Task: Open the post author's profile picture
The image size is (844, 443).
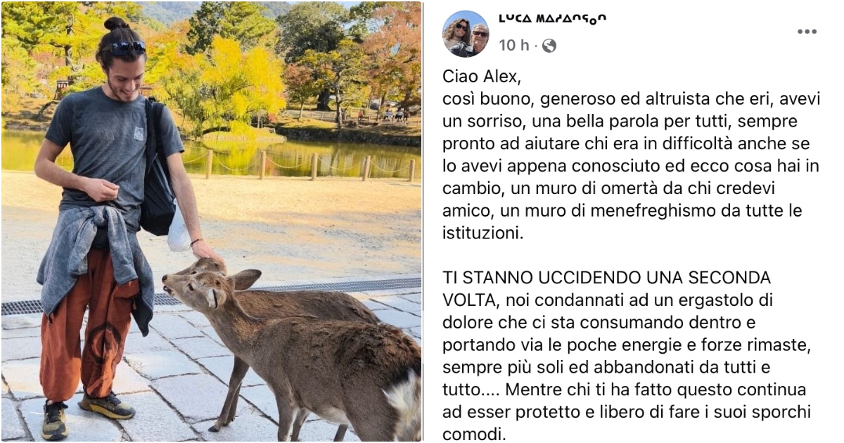Action: (x=465, y=33)
